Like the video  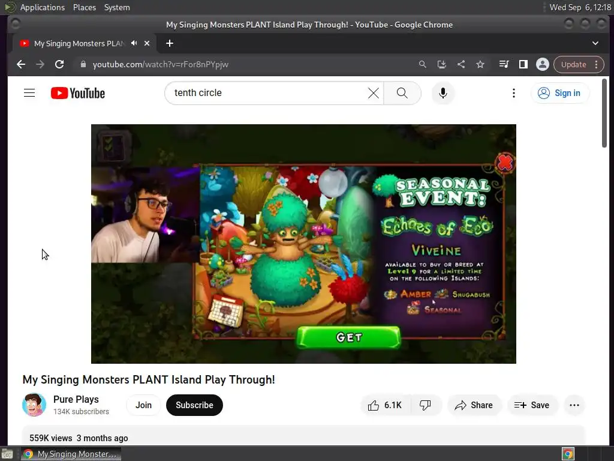(x=386, y=405)
